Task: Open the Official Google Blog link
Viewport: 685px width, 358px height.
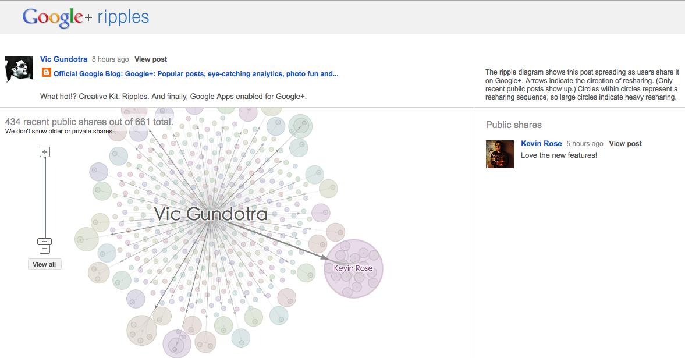Action: [x=196, y=74]
